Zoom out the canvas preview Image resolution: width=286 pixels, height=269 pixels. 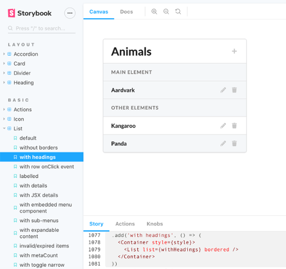(166, 11)
